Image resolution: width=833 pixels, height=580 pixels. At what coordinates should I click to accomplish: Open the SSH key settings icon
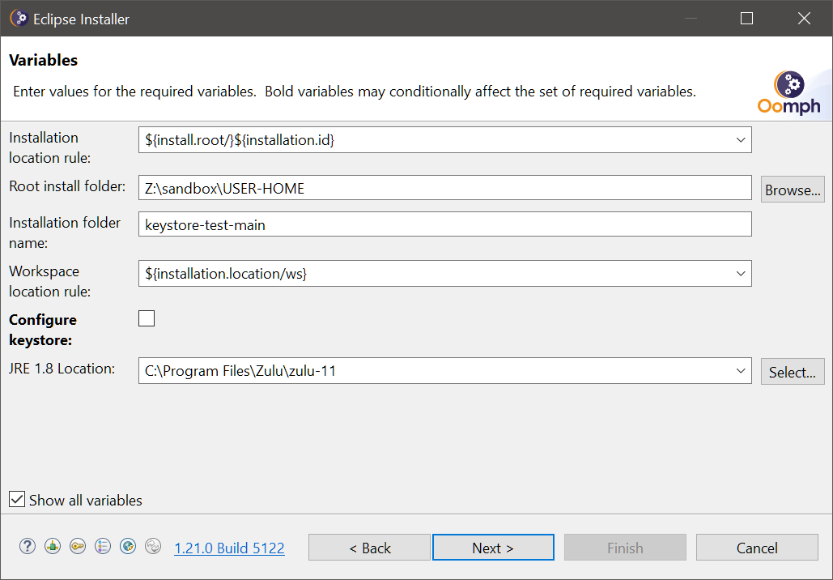[78, 546]
